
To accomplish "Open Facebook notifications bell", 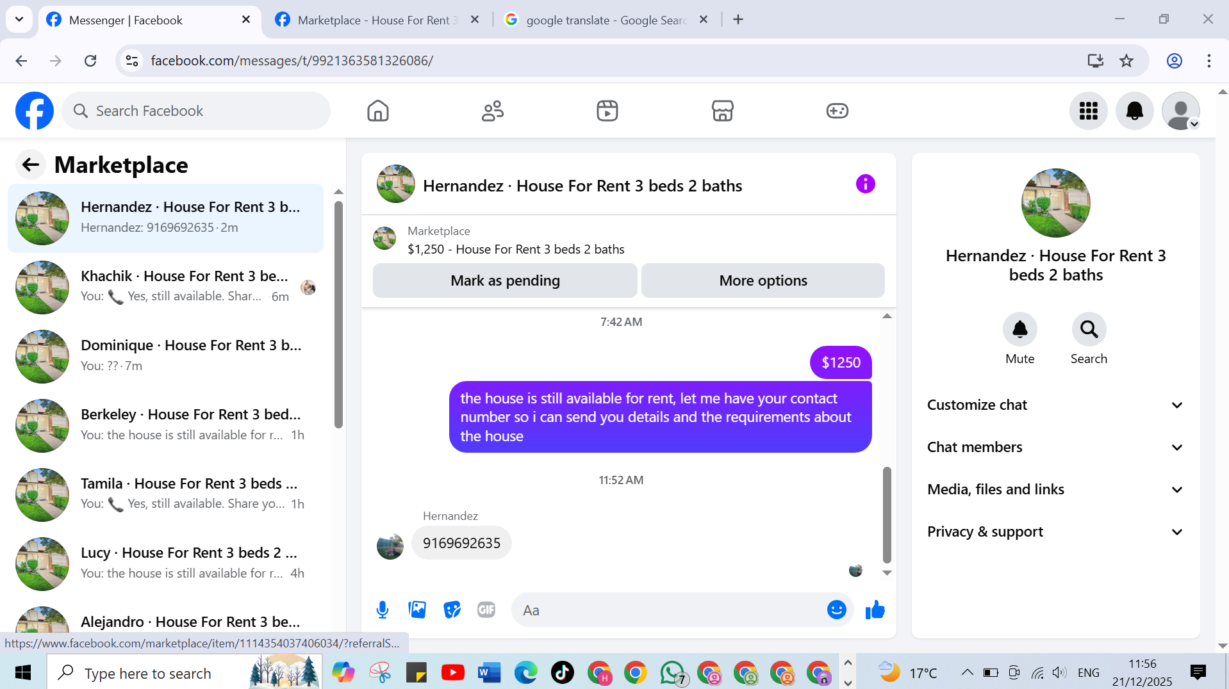I will click(1135, 111).
